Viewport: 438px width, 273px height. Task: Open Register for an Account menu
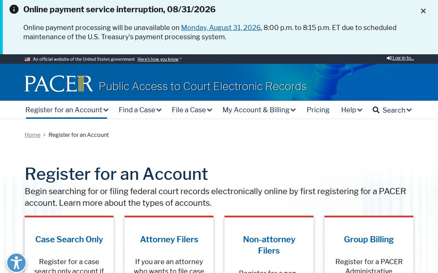click(67, 110)
